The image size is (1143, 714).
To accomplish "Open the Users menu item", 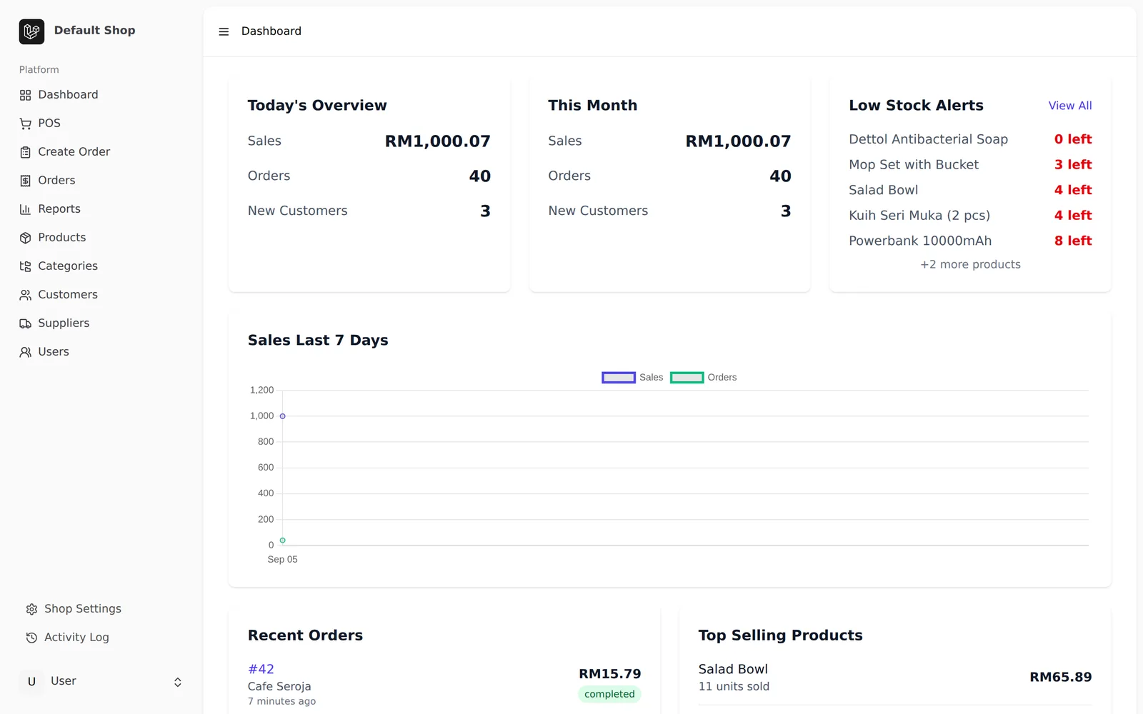I will pyautogui.click(x=101, y=352).
